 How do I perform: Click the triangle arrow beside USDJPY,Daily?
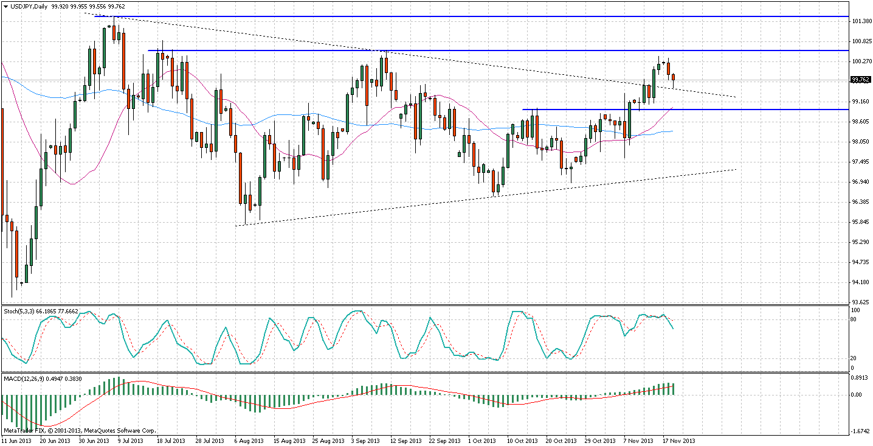(5, 5)
